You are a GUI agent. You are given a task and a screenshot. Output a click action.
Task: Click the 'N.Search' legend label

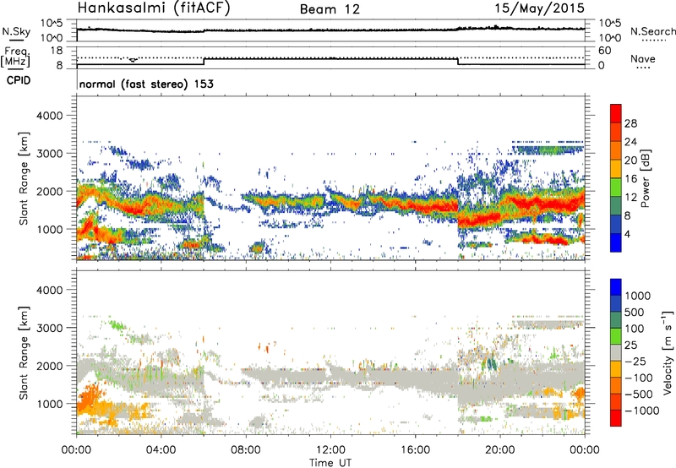point(652,31)
